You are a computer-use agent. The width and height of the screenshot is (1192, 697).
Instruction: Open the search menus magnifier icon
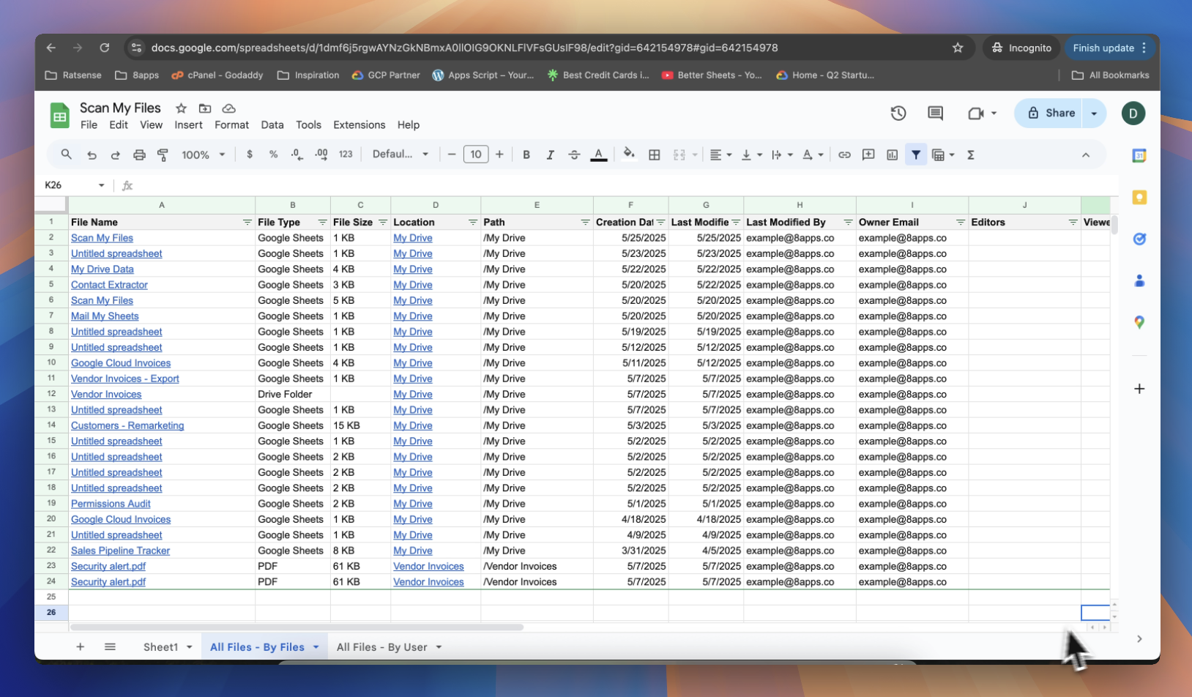pyautogui.click(x=67, y=154)
